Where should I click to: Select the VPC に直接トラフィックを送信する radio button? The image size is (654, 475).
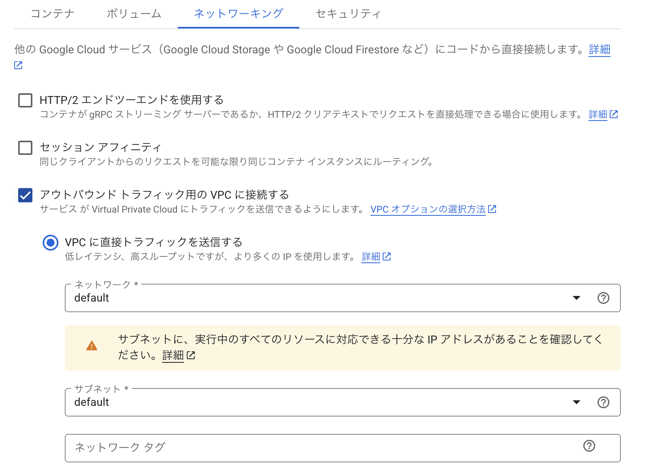tap(50, 243)
